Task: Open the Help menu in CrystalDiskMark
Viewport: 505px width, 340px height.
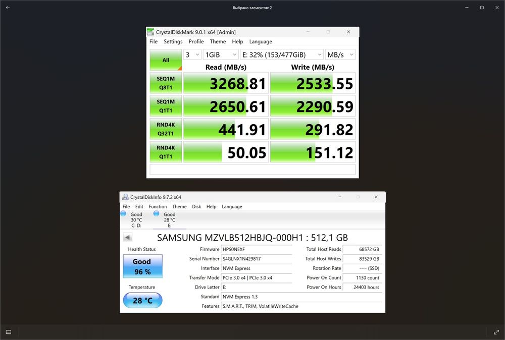Action: click(x=237, y=41)
